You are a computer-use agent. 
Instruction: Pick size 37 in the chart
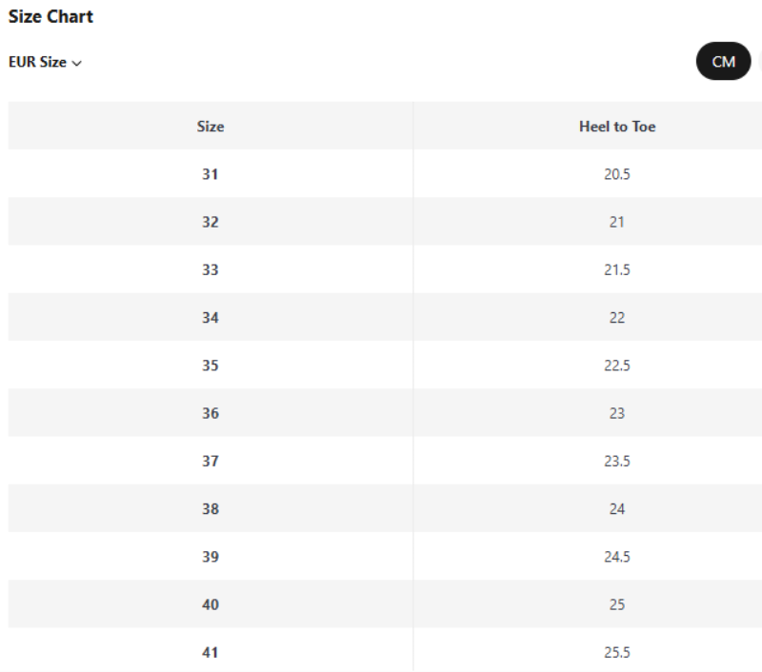coord(211,462)
